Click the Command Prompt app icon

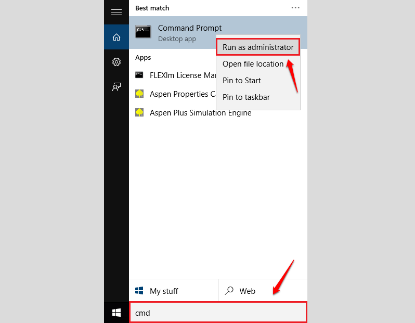pyautogui.click(x=143, y=32)
